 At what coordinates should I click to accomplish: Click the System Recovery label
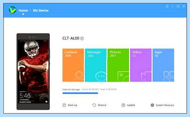pyautogui.click(x=165, y=105)
